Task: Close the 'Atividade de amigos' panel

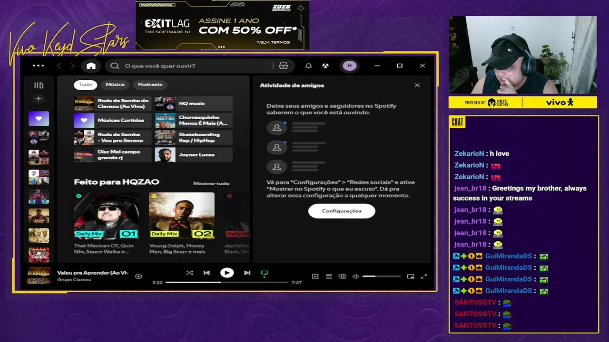Action: click(417, 85)
